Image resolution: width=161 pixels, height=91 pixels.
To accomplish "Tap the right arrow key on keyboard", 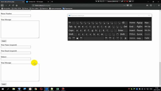I will [121, 38].
